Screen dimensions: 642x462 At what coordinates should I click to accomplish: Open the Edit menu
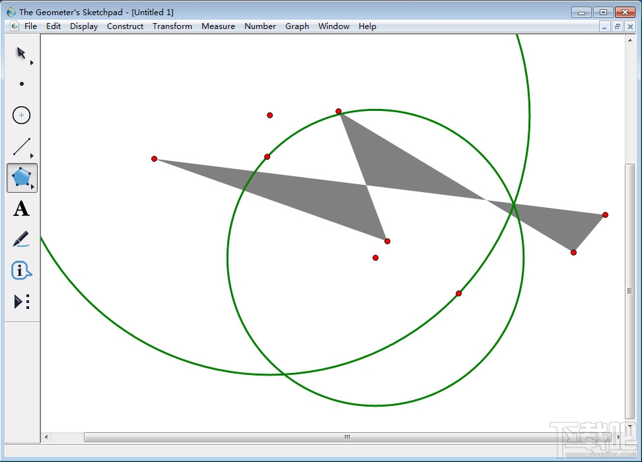click(54, 26)
